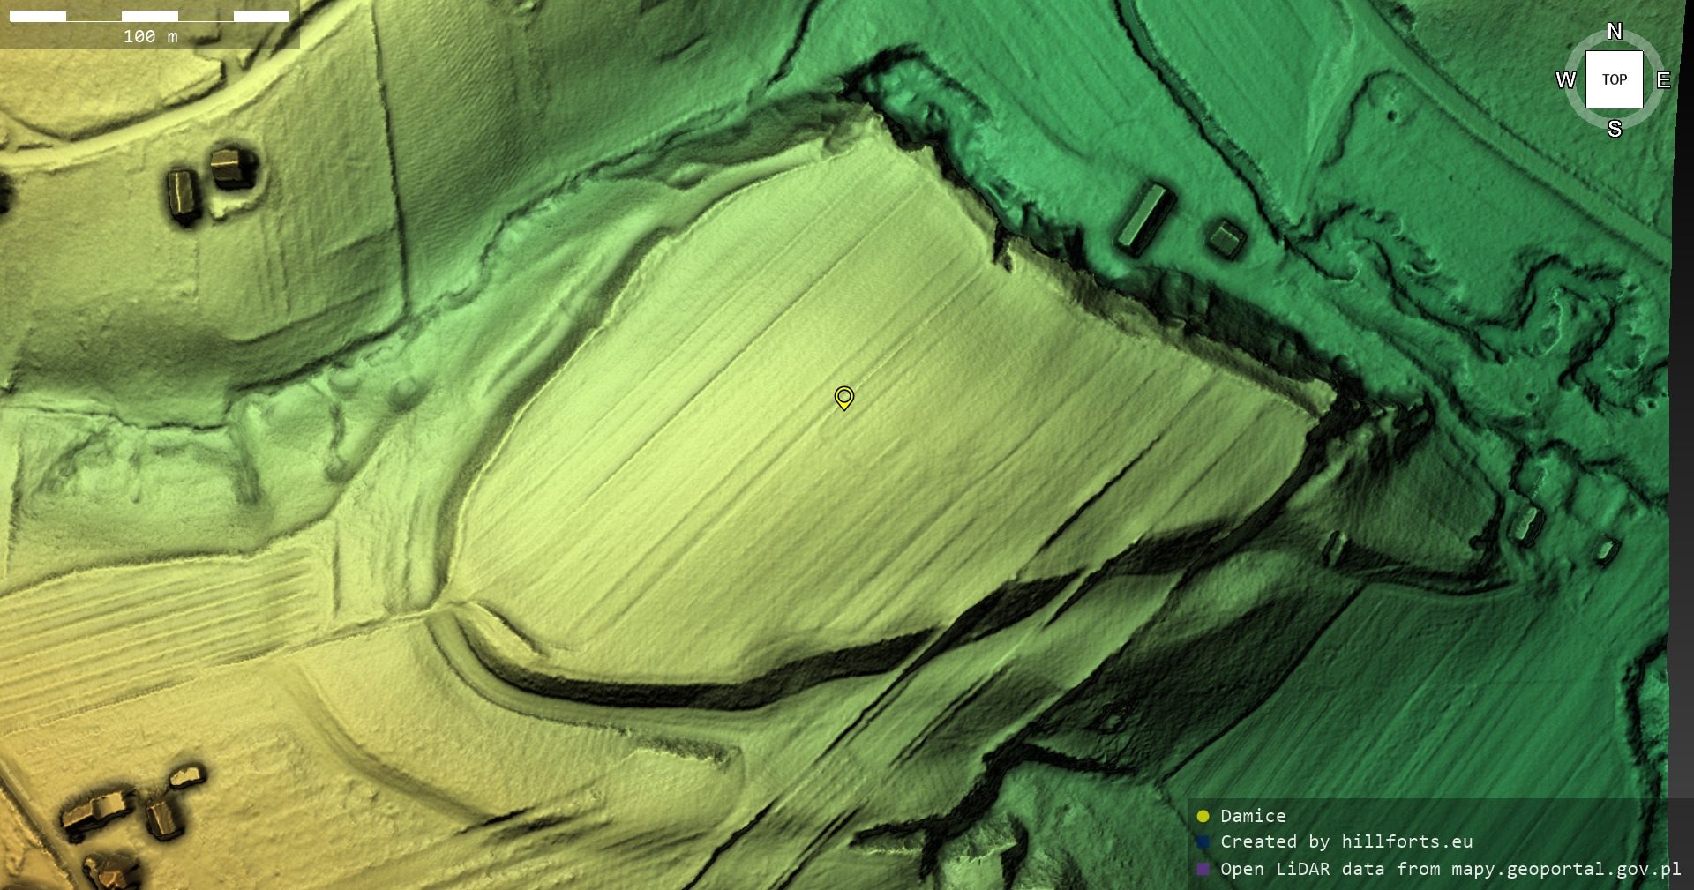This screenshot has height=890, width=1694.
Task: Click the yellow location pin on the map
Action: pos(843,398)
